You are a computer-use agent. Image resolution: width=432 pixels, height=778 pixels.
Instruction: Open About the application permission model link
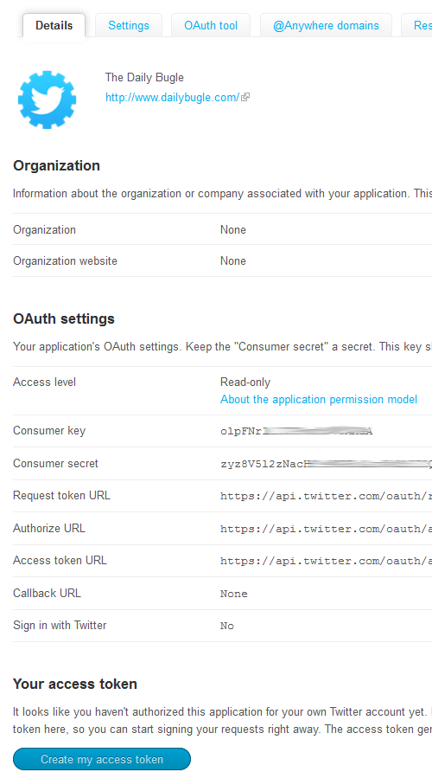tap(319, 400)
